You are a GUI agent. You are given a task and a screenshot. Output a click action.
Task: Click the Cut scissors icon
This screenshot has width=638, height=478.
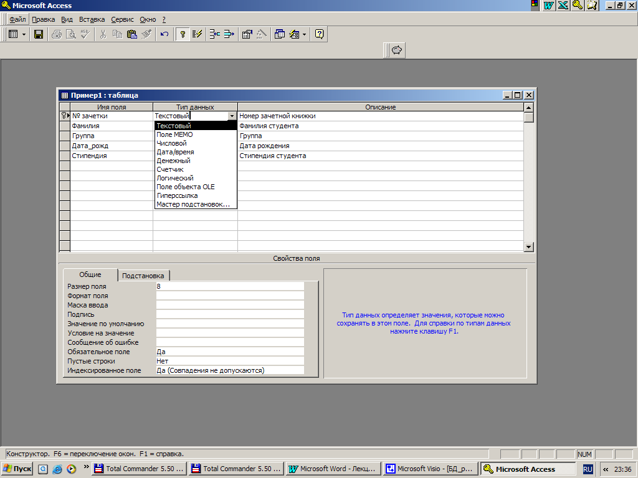point(103,35)
